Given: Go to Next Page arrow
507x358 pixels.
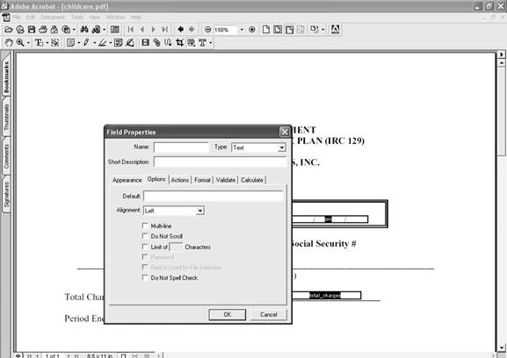Looking at the screenshot, I should 153,30.
